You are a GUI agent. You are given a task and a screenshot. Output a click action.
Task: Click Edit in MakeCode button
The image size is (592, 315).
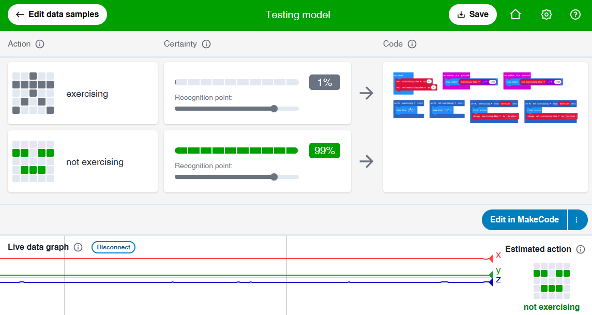point(524,220)
